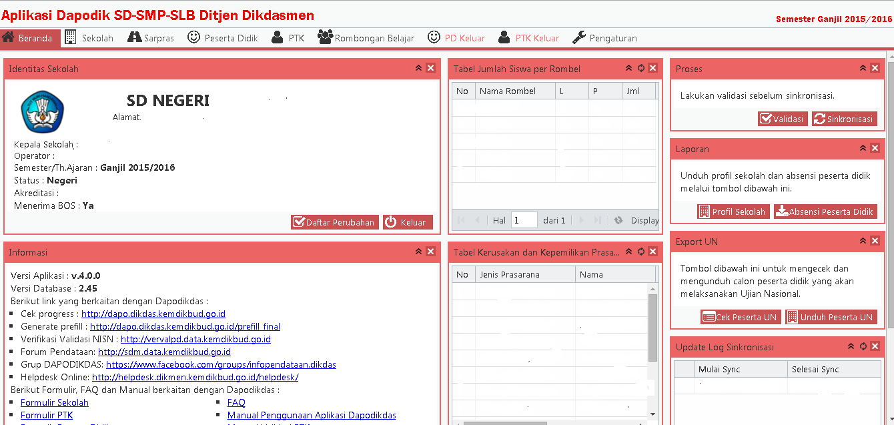Go to previous page in Rombel table
This screenshot has width=894, height=425.
pos(477,220)
